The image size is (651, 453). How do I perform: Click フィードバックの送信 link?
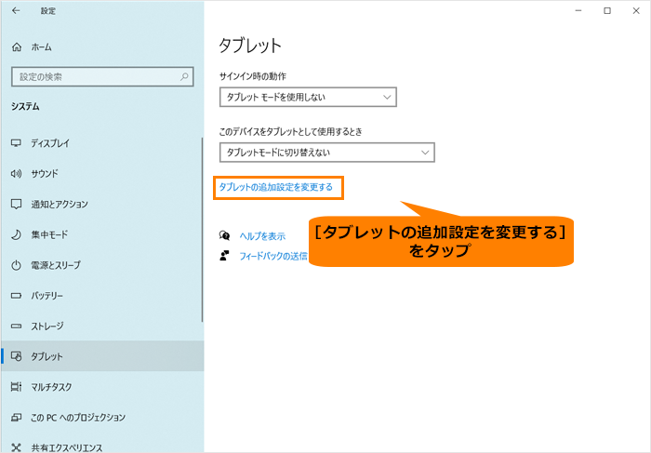point(273,256)
